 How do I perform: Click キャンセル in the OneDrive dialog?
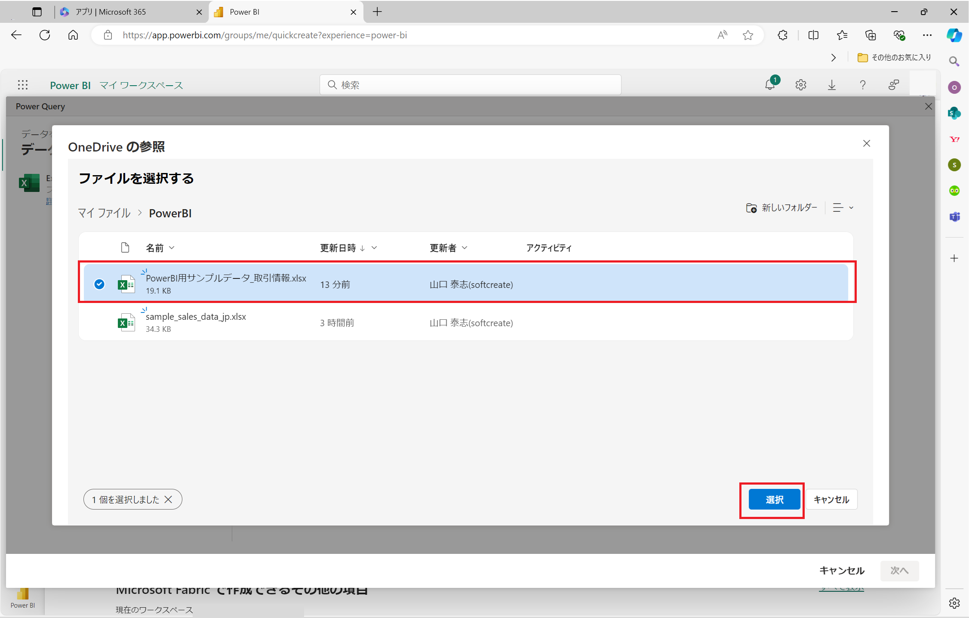[831, 499]
